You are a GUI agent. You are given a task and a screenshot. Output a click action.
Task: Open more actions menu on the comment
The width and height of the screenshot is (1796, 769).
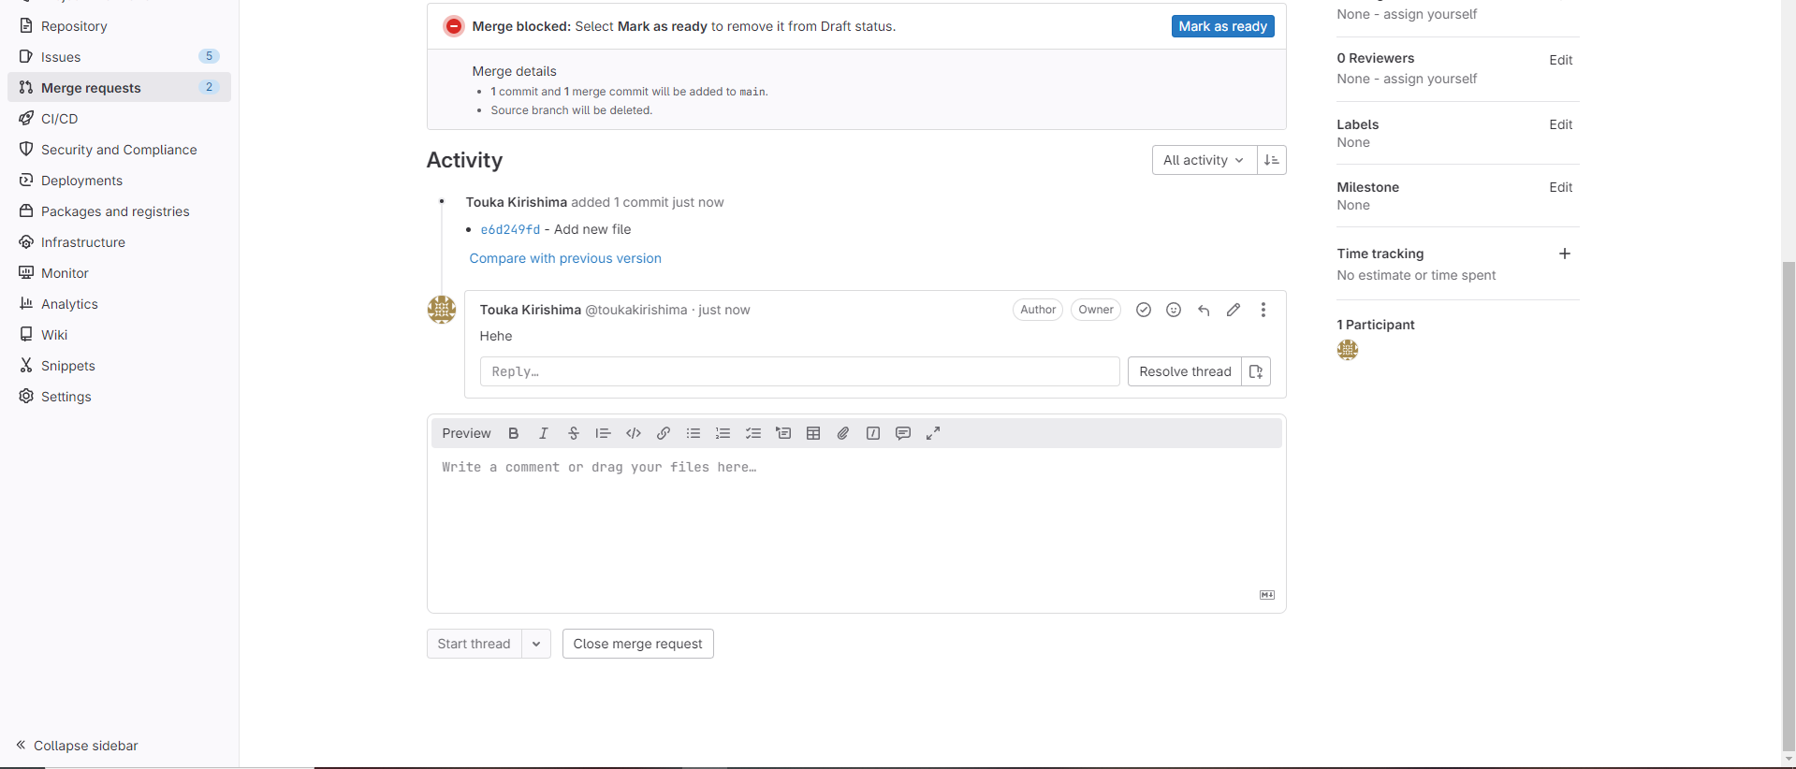coord(1263,310)
